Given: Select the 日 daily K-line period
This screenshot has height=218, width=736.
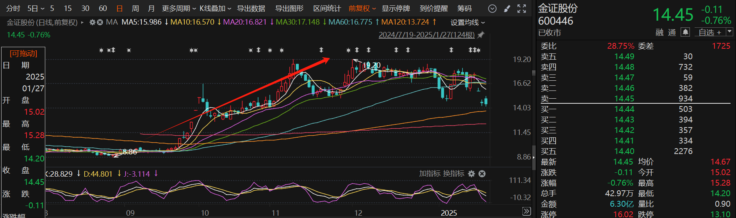Looking at the screenshot, I should pos(119,9).
